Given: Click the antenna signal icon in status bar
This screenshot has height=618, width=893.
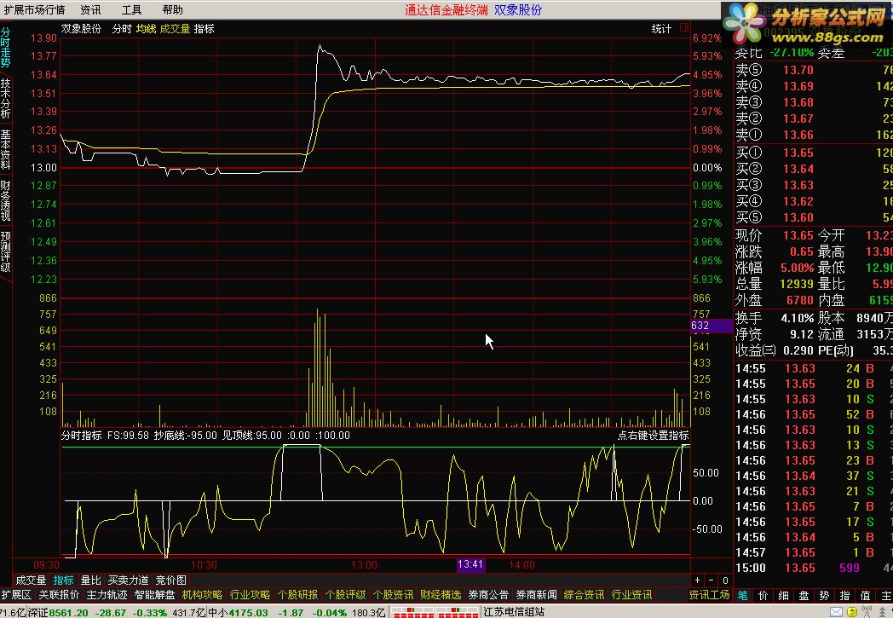Looking at the screenshot, I should coord(867,612).
